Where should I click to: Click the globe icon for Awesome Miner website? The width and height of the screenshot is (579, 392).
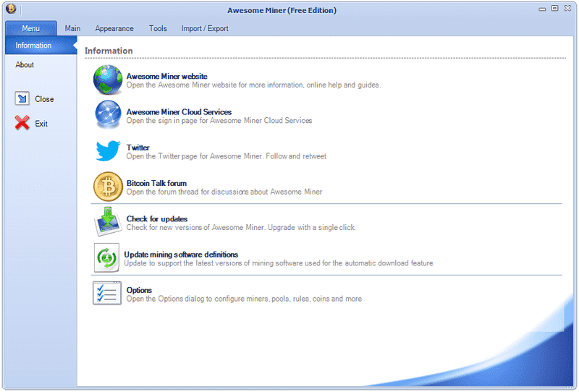108,80
